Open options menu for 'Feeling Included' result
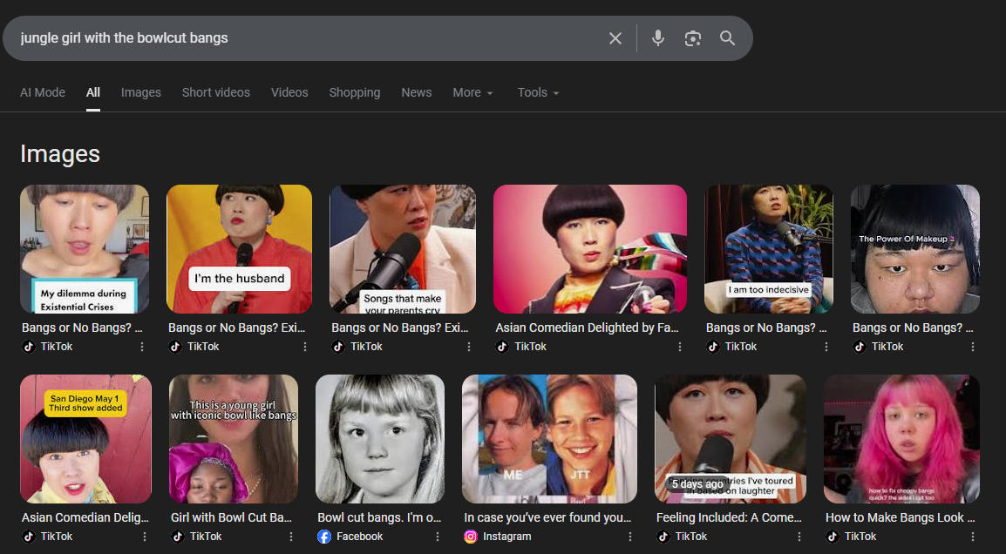Screen dimensions: 1006x554 799,536
